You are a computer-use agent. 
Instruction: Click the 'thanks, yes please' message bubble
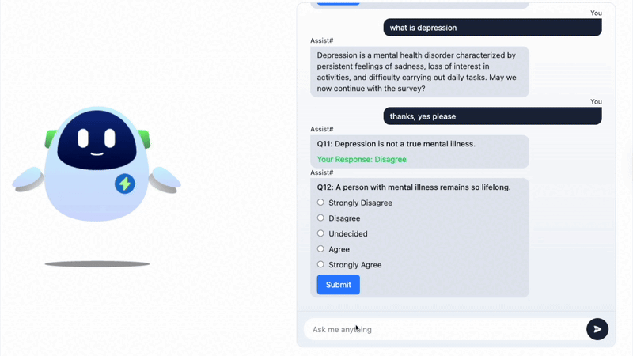click(492, 116)
